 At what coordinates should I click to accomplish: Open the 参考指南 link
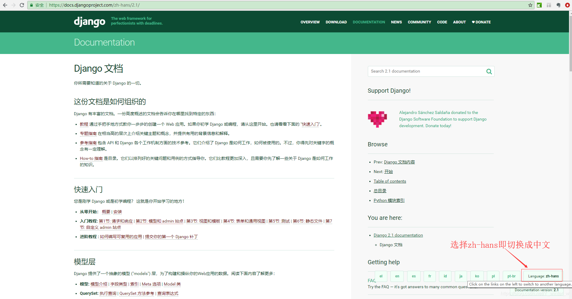[x=88, y=143]
